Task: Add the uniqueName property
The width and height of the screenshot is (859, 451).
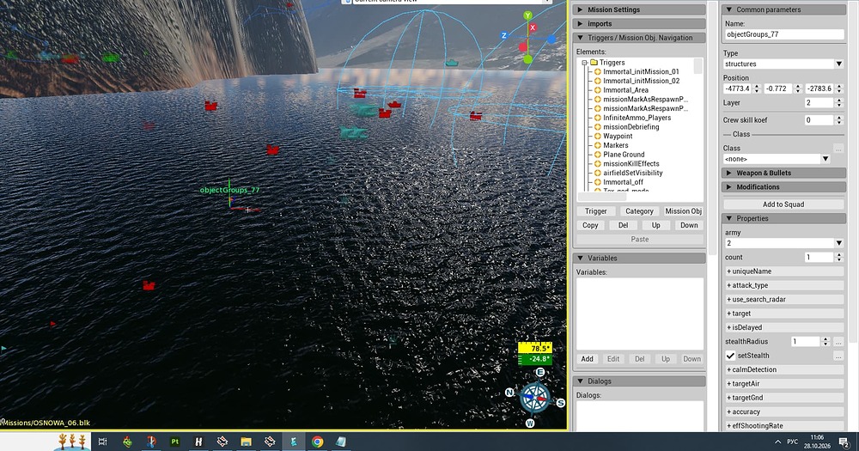Action: [x=784, y=271]
